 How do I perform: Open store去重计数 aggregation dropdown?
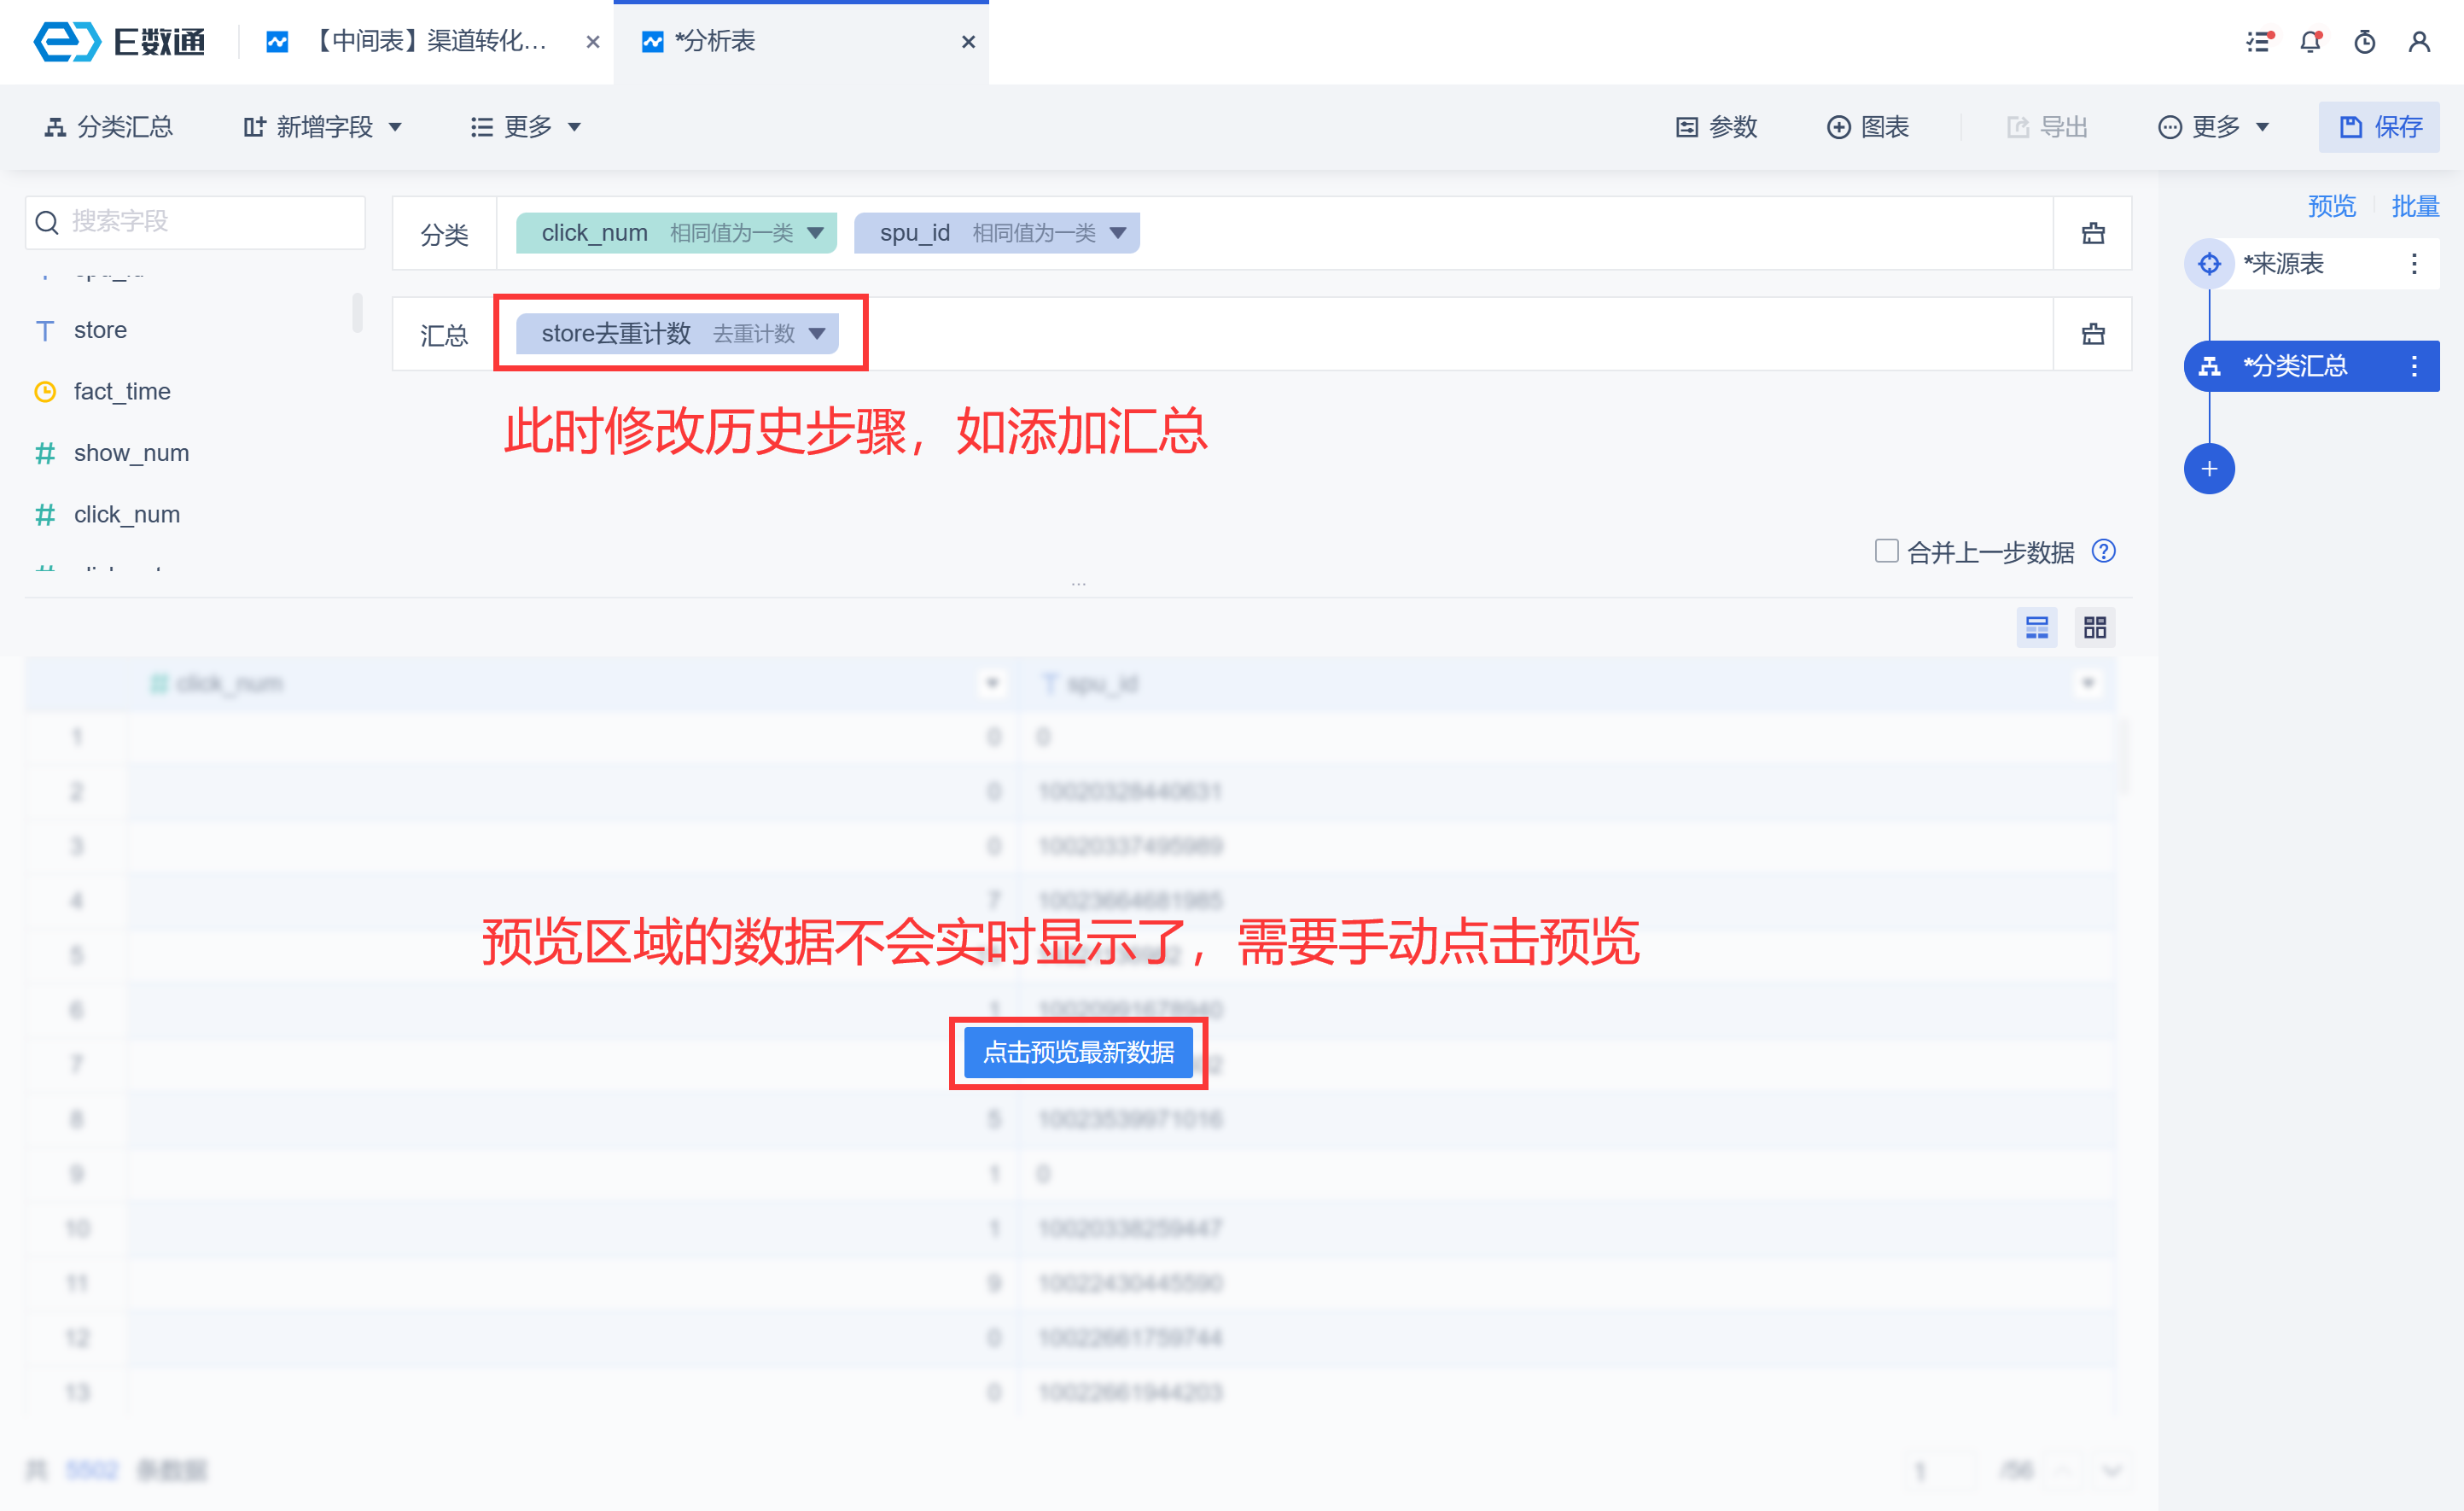[817, 334]
